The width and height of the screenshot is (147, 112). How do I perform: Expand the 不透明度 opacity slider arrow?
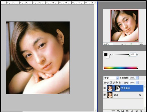point(137,78)
